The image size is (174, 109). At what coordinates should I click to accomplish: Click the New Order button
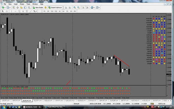point(38,8)
